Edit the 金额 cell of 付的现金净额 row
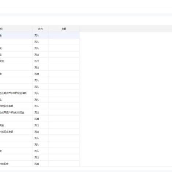The height and width of the screenshot is (172, 172). [x=64, y=132]
